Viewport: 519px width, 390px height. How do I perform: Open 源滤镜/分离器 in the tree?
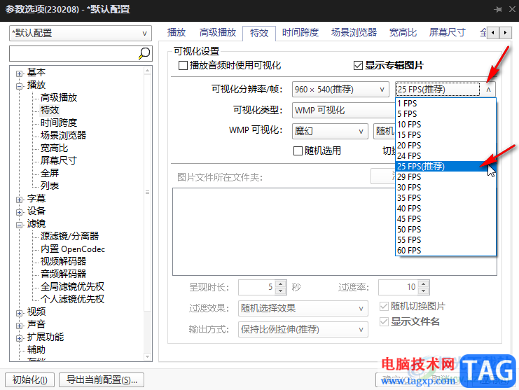point(70,236)
